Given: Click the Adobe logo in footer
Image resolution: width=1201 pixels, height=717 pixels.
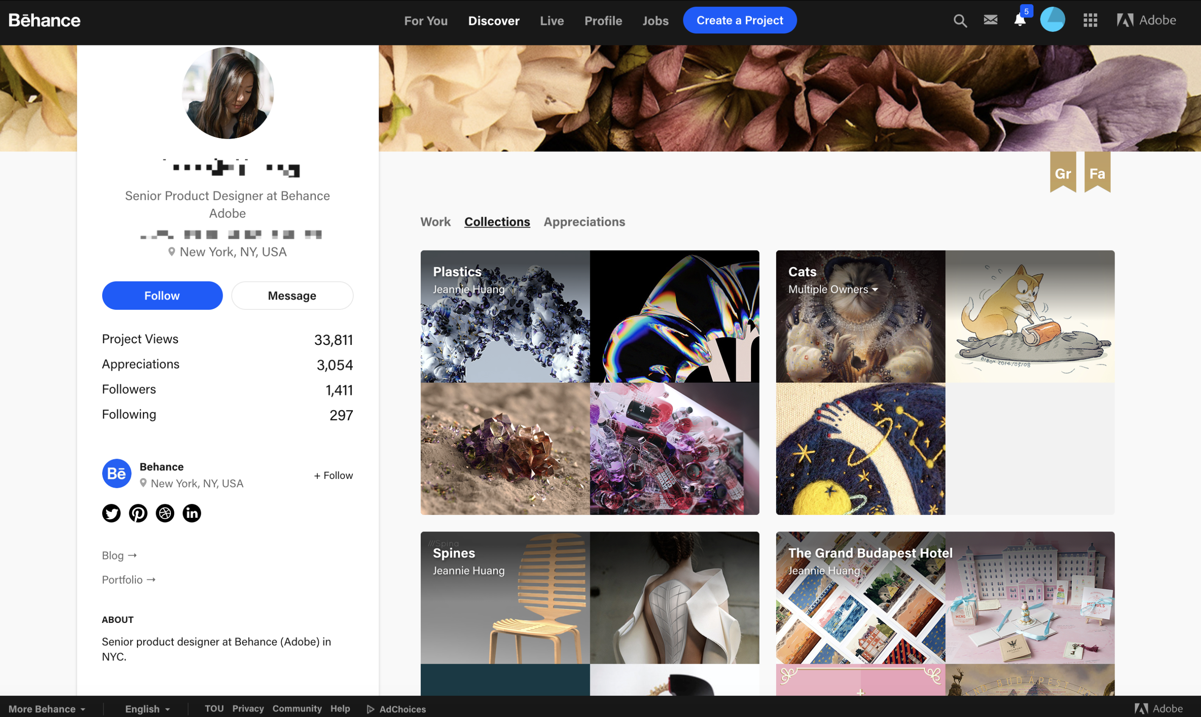Looking at the screenshot, I should (x=1159, y=709).
